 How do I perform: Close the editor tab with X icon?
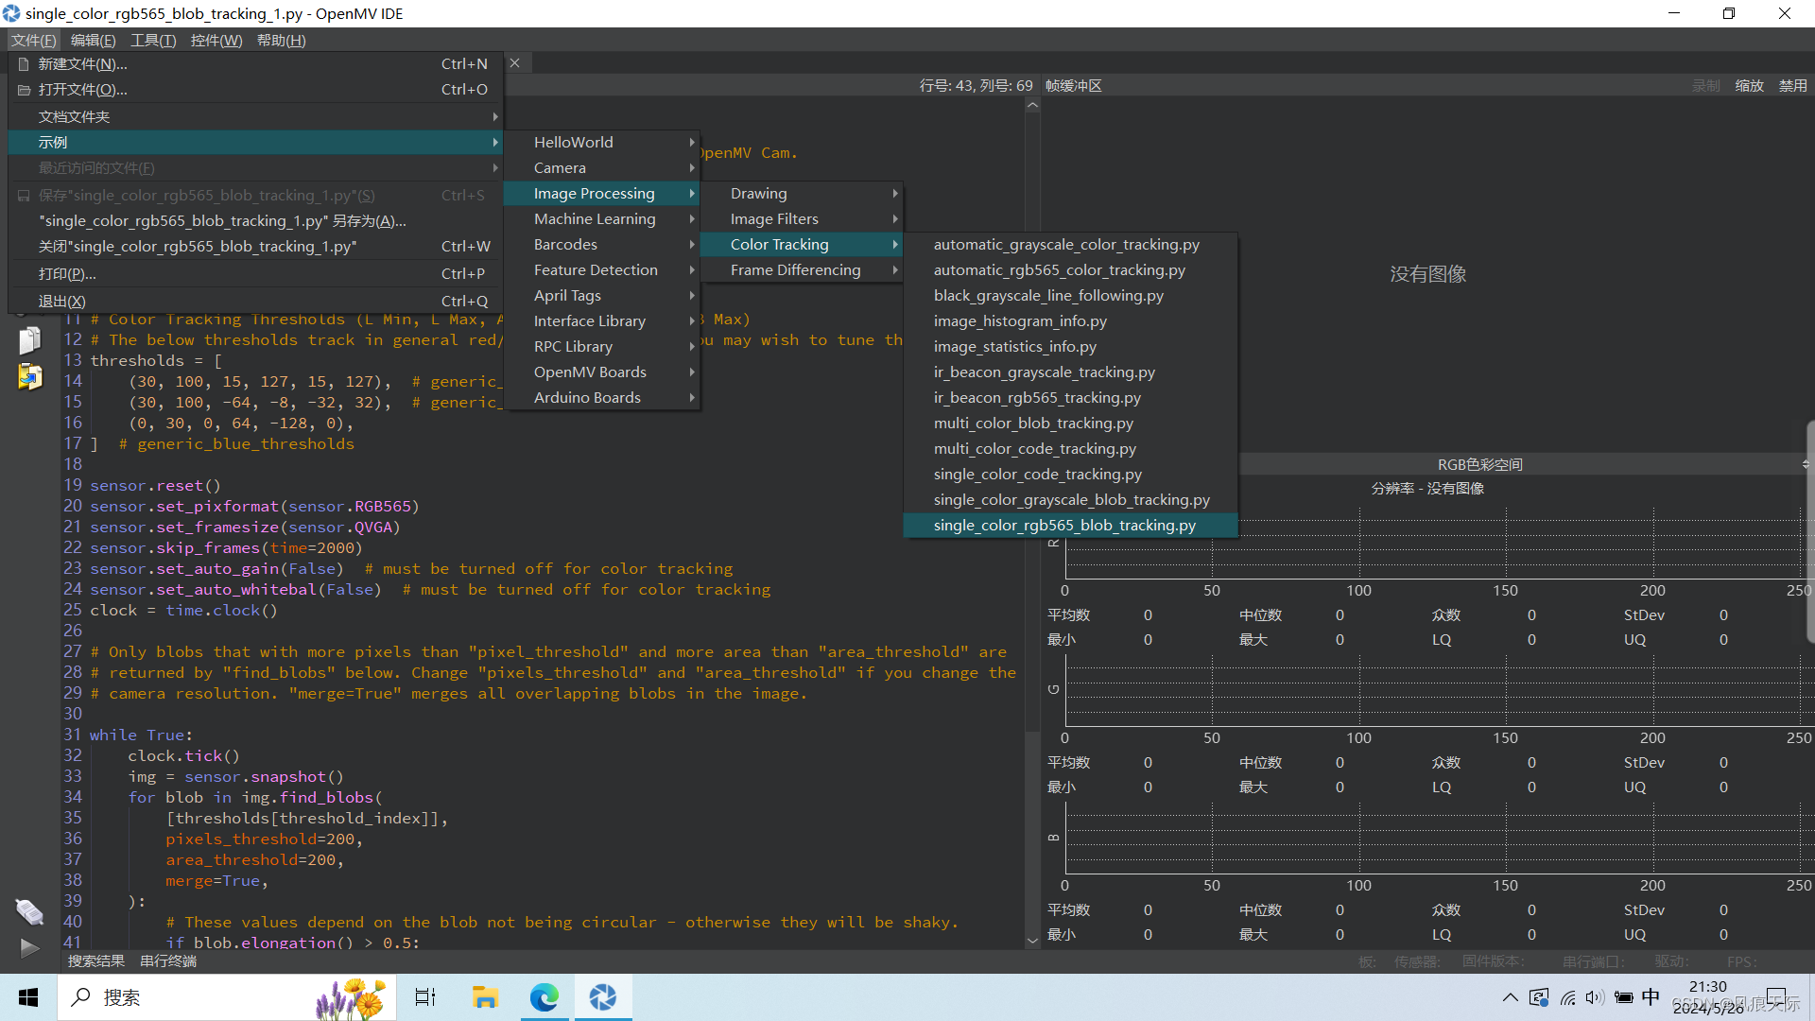[x=514, y=63]
